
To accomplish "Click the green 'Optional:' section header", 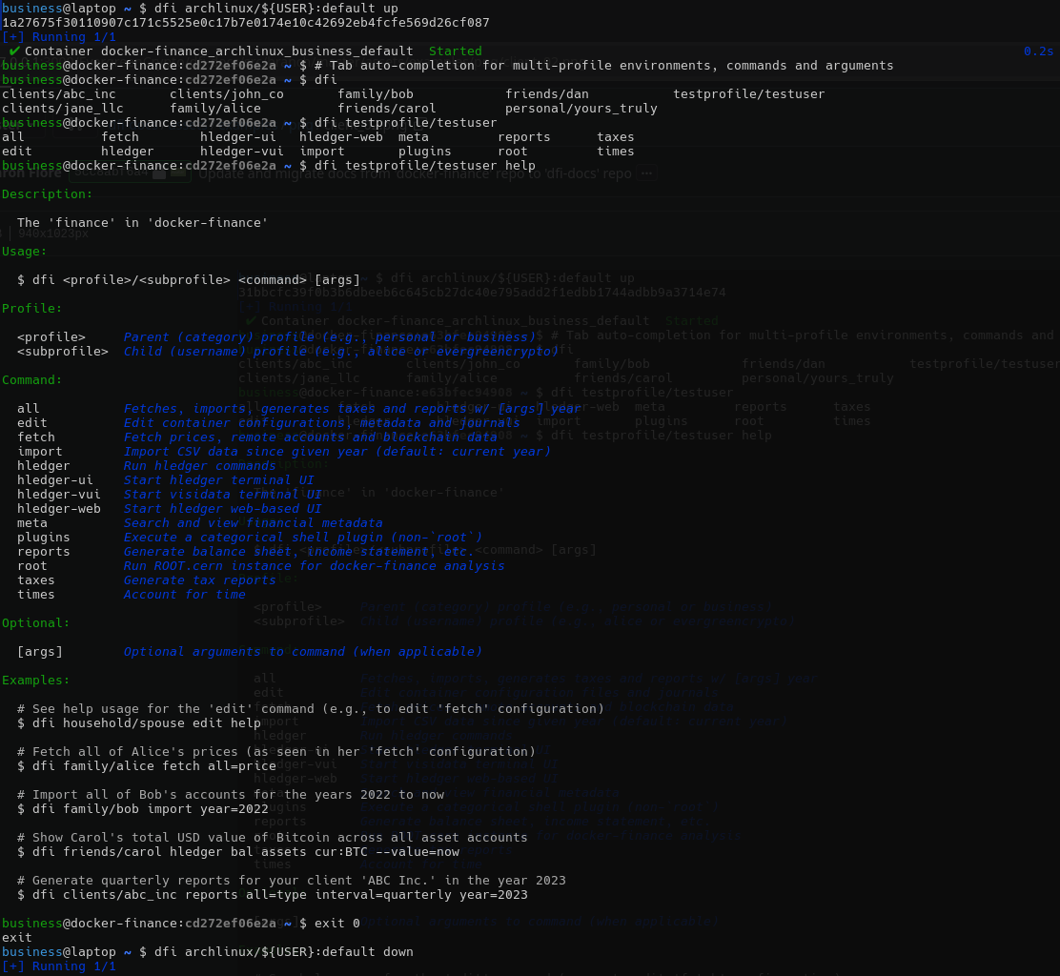I will click(36, 623).
